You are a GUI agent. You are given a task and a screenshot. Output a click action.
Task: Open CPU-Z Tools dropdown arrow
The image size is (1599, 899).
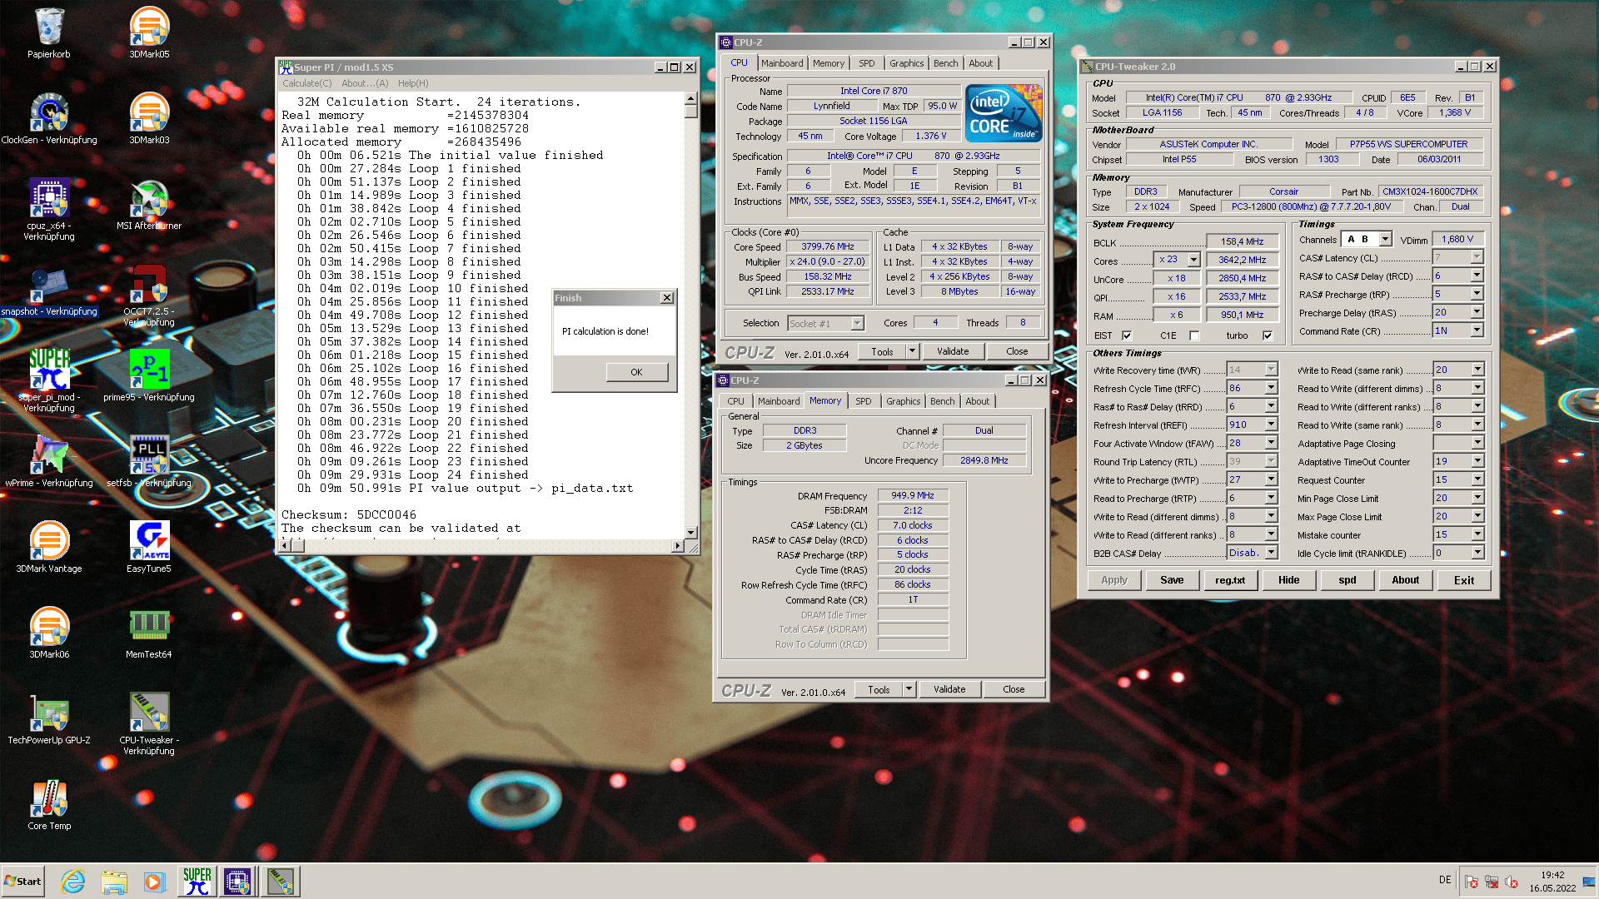(912, 351)
